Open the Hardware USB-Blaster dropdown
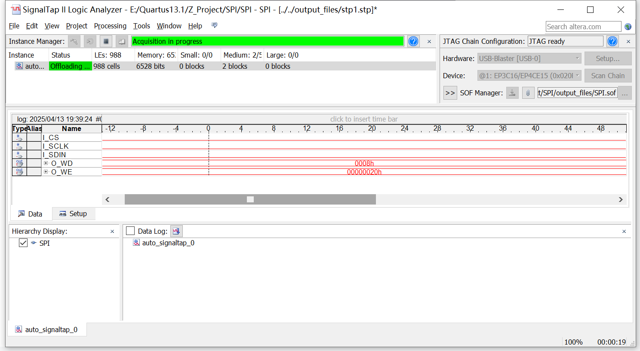 [x=529, y=58]
